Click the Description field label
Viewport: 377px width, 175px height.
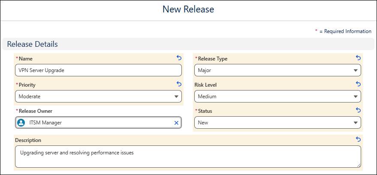[x=28, y=140]
